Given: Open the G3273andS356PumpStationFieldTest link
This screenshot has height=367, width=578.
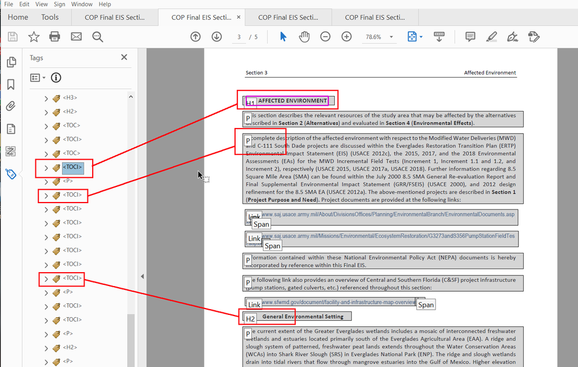Looking at the screenshot, I should pyautogui.click(x=381, y=238).
